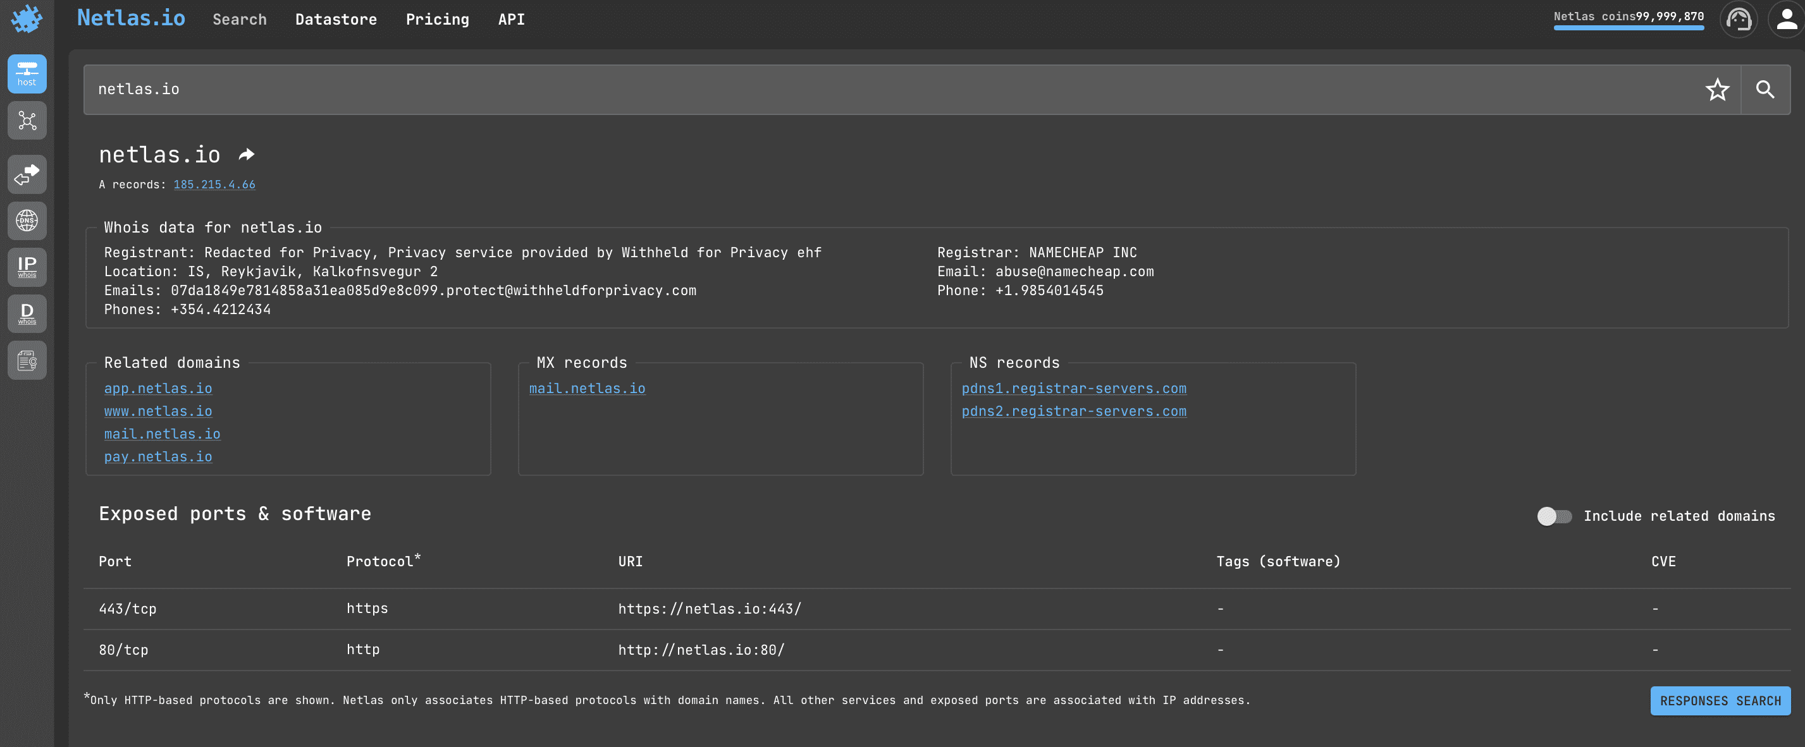This screenshot has height=747, width=1805.
Task: Click the share arrow beside netlas.io title
Action: tap(246, 155)
